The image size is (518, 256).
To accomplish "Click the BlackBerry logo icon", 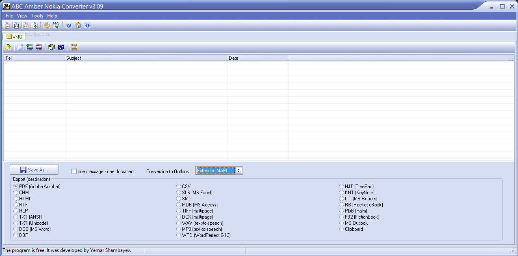I will (x=61, y=47).
